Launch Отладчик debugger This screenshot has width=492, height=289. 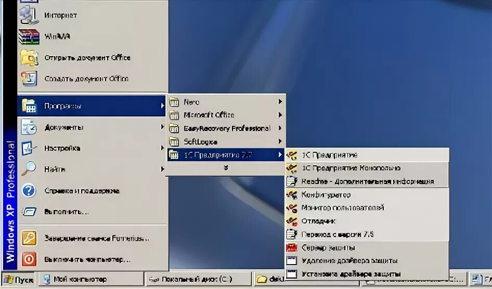tap(367, 221)
